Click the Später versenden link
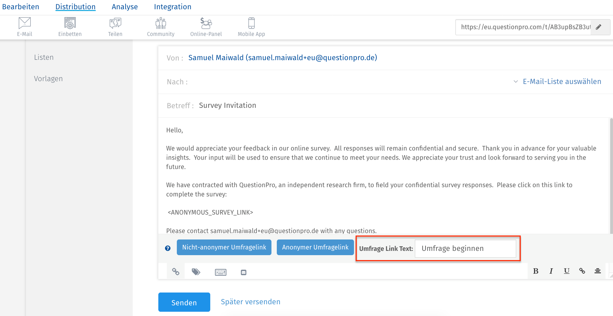613x316 pixels. pyautogui.click(x=250, y=302)
